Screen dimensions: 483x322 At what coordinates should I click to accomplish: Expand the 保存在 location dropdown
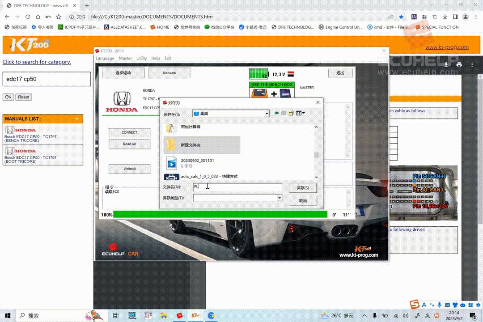(267, 114)
